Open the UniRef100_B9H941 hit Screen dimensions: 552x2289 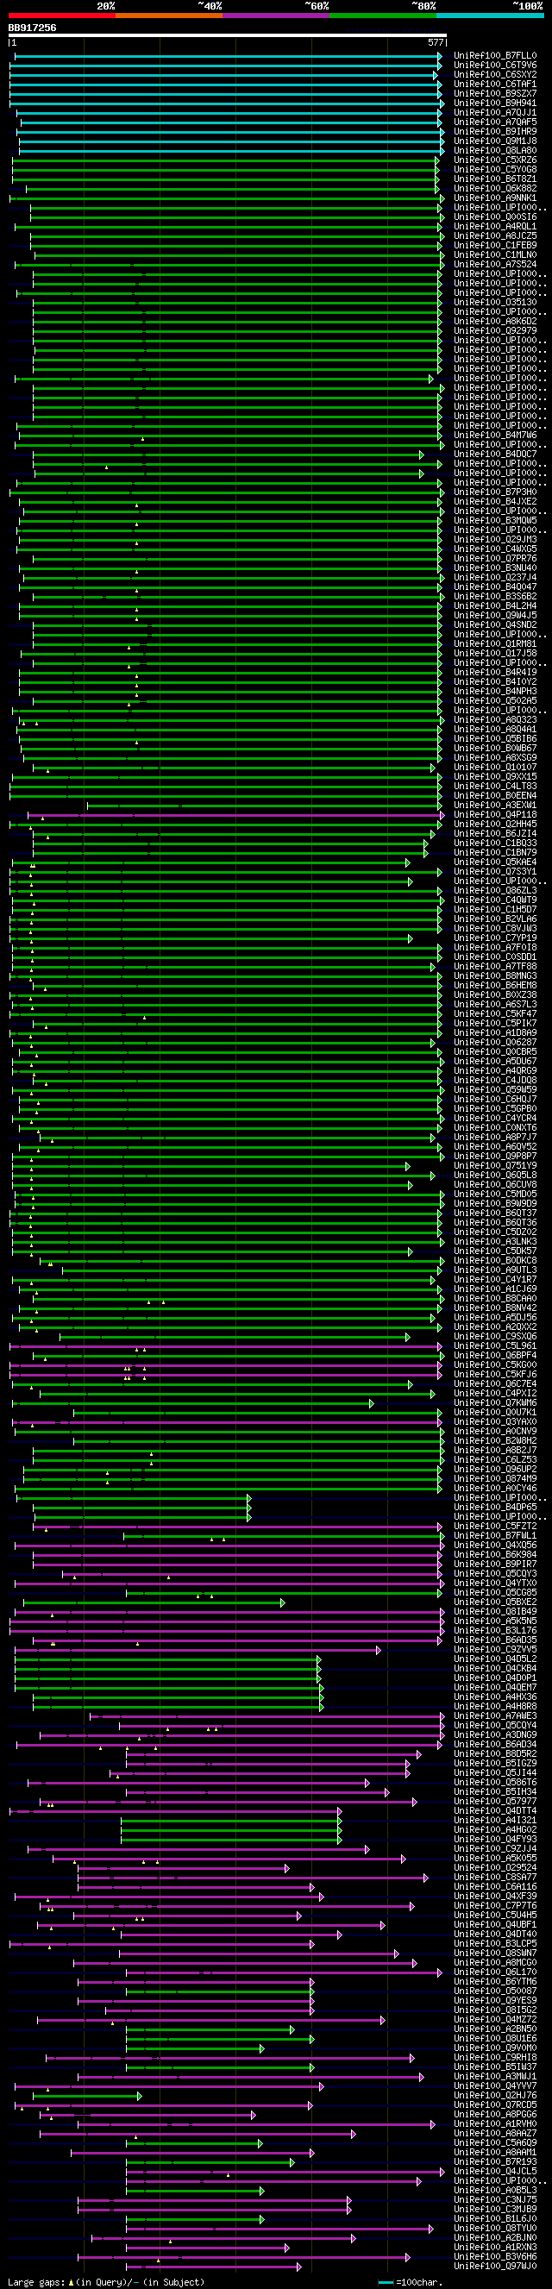495,103
